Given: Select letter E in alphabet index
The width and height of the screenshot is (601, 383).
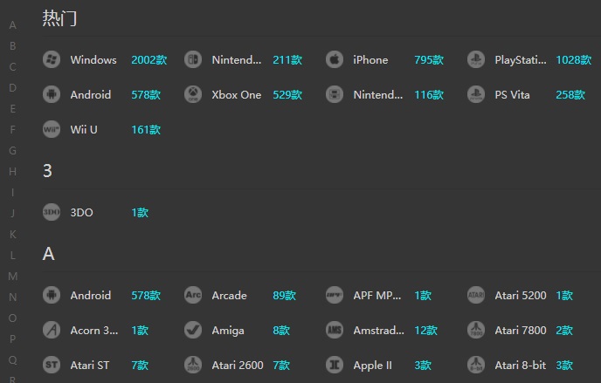Looking at the screenshot, I should [12, 109].
